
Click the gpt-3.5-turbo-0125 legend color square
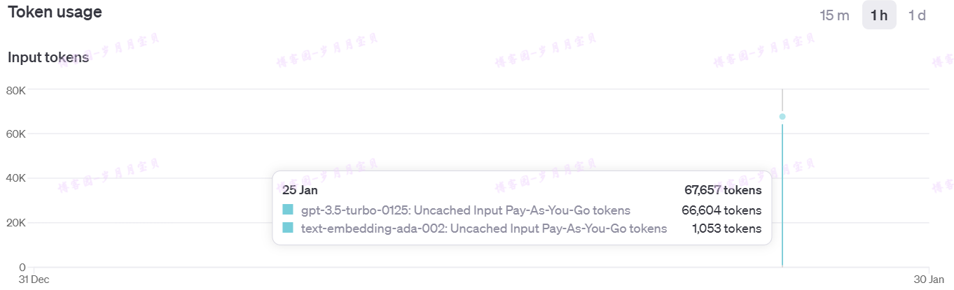click(x=287, y=210)
